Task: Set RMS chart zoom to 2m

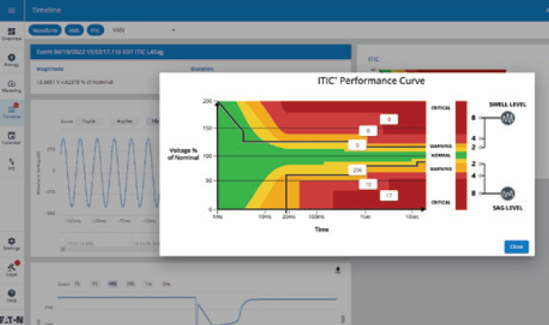Action: [x=166, y=284]
